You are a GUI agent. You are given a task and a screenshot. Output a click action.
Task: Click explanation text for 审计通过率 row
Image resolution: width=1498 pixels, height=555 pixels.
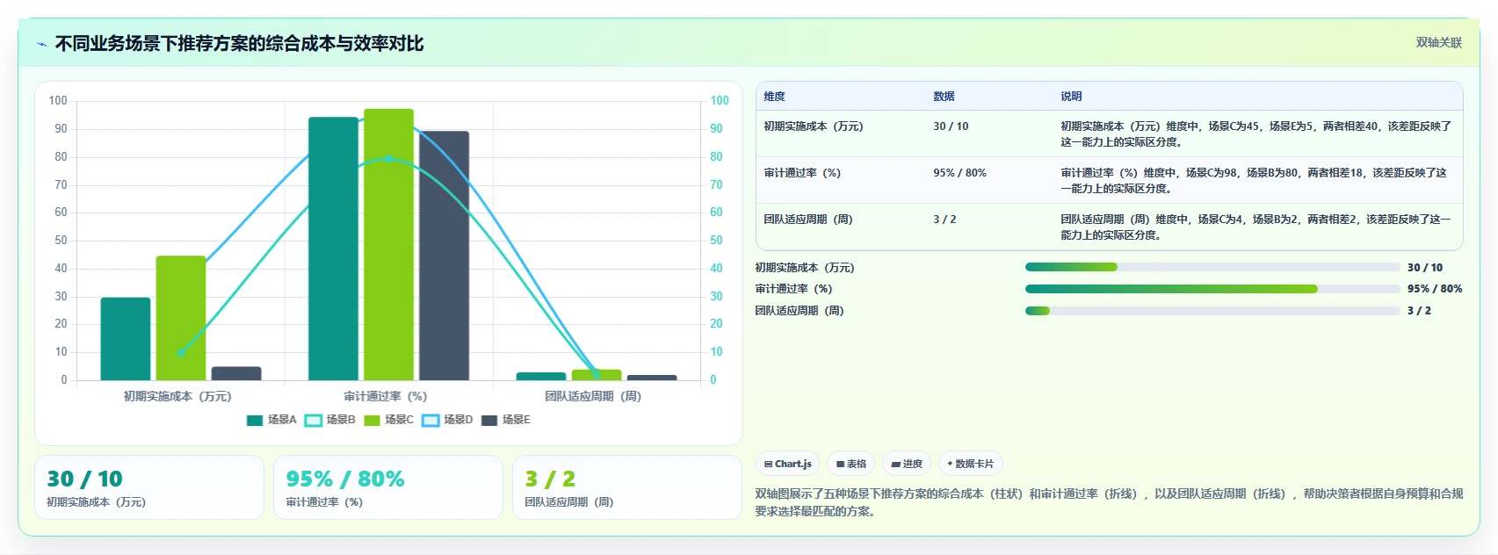click(x=1254, y=181)
